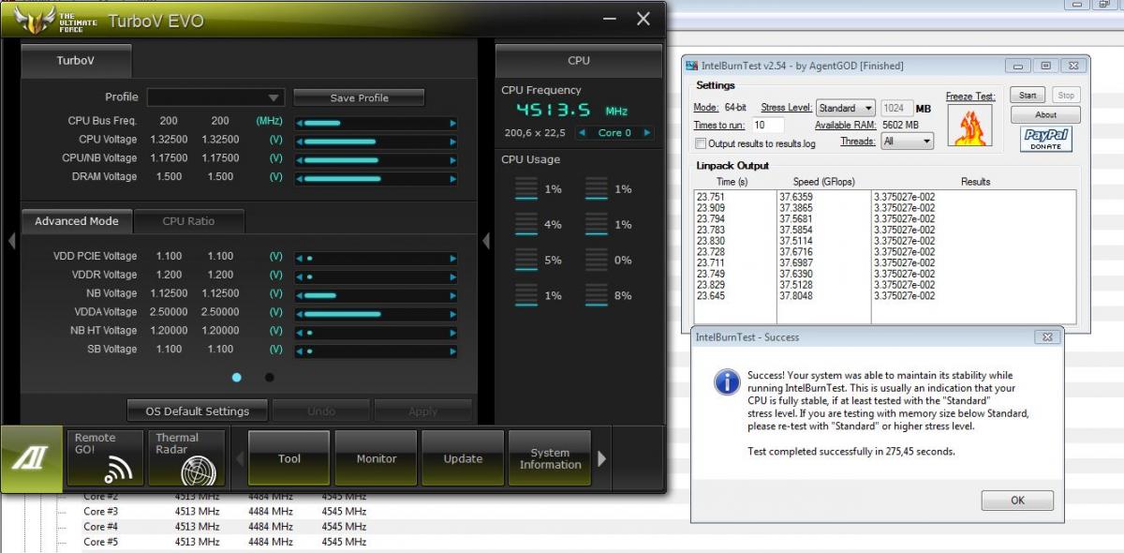Open the Remote GO! feature
Viewport: 1124px width, 553px height.
(104, 457)
